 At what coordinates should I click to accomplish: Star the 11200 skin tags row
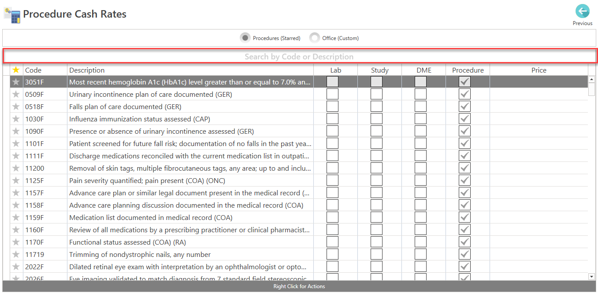(x=16, y=168)
